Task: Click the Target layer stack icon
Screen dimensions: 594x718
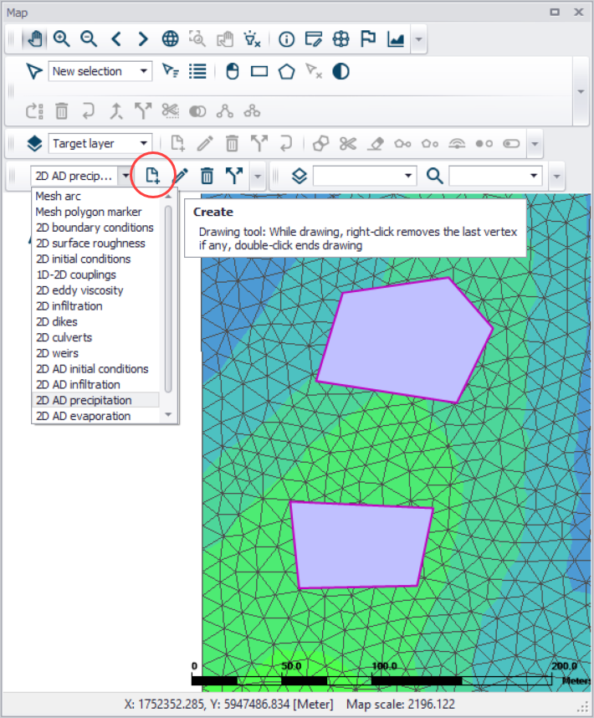Action: (x=34, y=144)
